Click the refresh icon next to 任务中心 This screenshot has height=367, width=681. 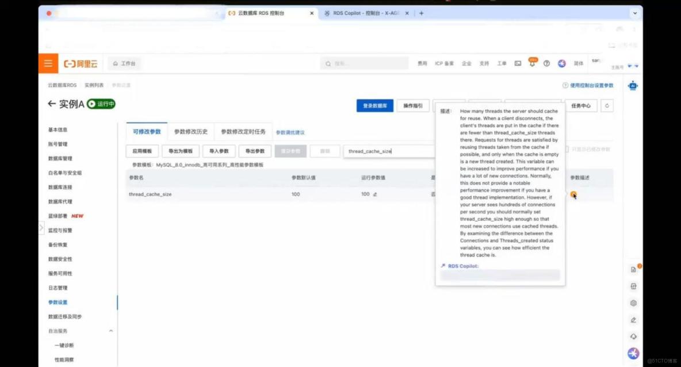coord(607,106)
